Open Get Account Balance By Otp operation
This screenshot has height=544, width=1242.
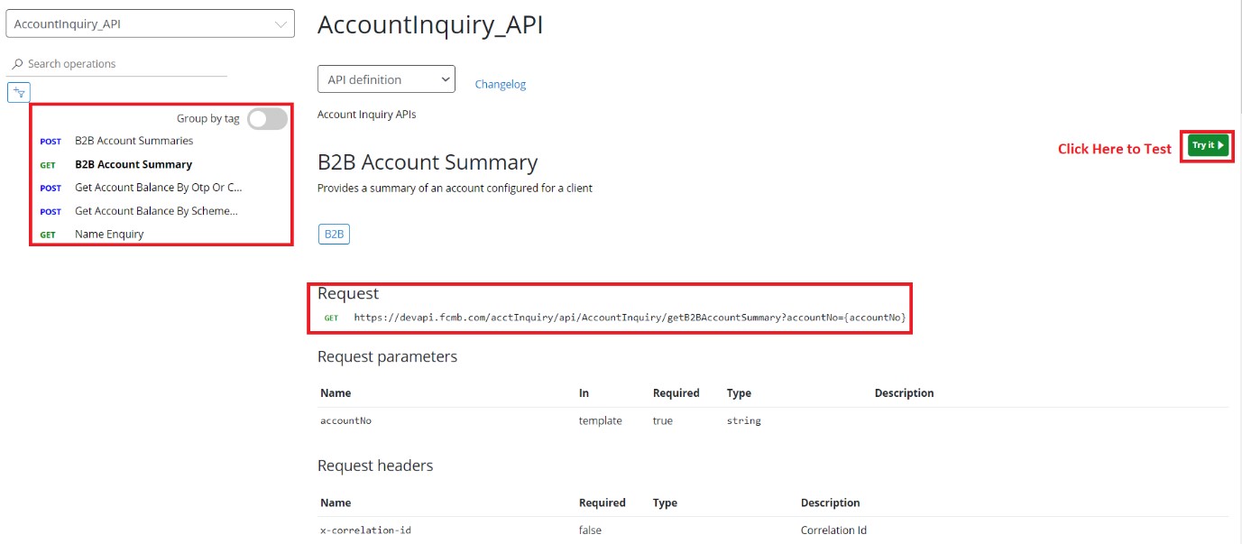pyautogui.click(x=158, y=188)
